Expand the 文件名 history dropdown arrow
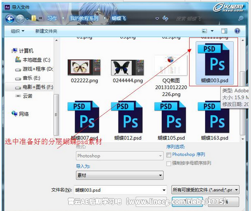251x211 pixels. 164,190
